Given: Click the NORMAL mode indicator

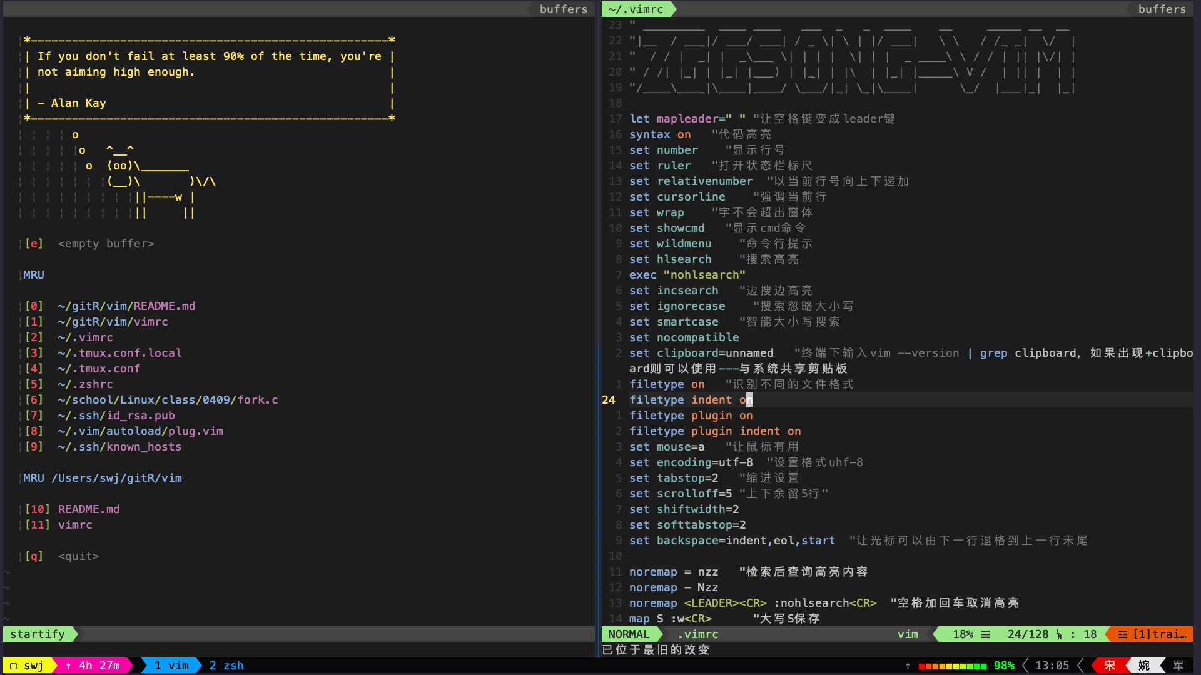Looking at the screenshot, I should (629, 634).
